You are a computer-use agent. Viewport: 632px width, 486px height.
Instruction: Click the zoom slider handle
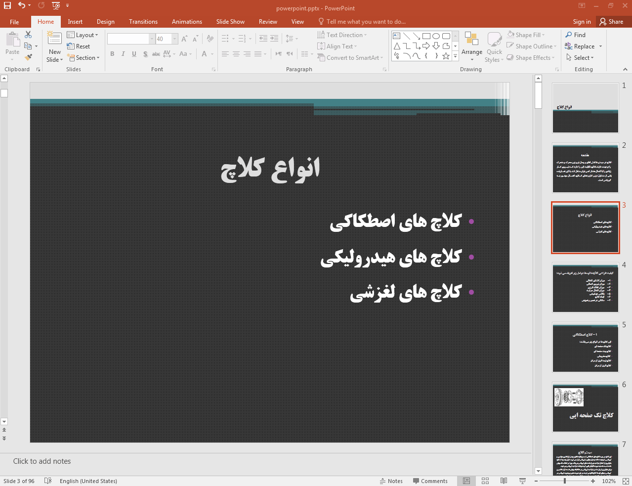[564, 481]
